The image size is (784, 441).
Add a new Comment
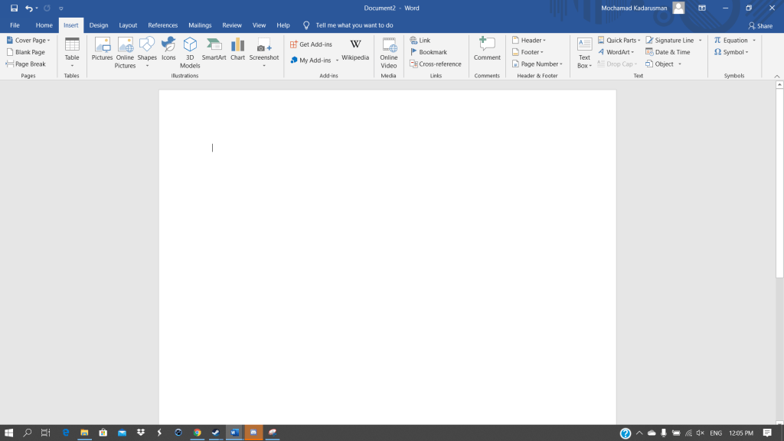(x=487, y=48)
